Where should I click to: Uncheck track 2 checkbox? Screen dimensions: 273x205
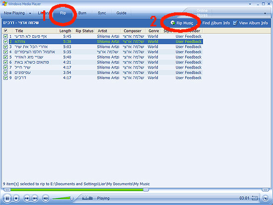[5, 42]
